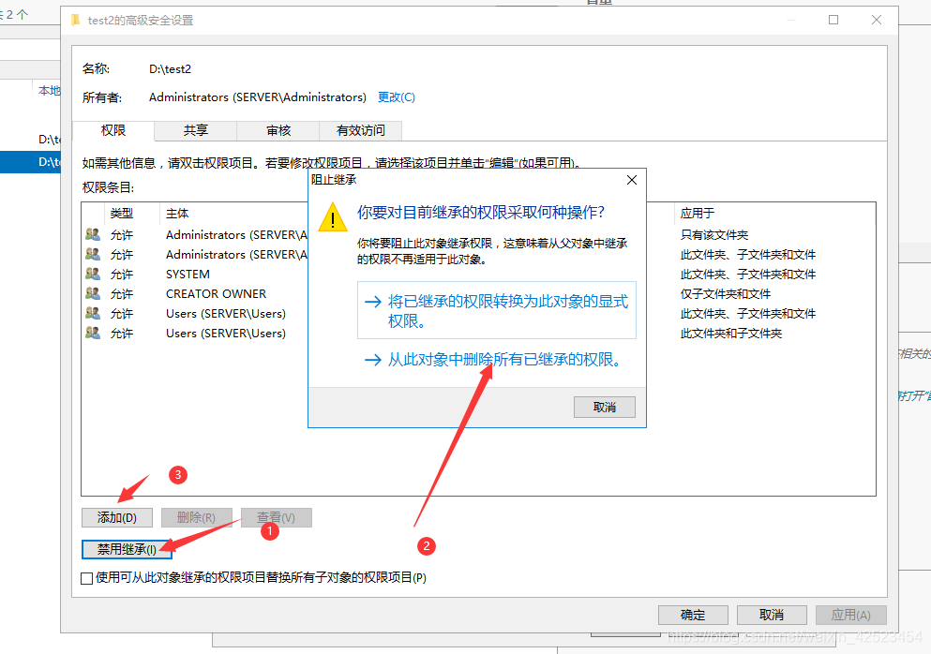Click the icon next to CREATOR OWNER
The image size is (931, 654).
[x=92, y=293]
